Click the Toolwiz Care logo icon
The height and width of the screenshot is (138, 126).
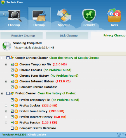pos(3,2)
